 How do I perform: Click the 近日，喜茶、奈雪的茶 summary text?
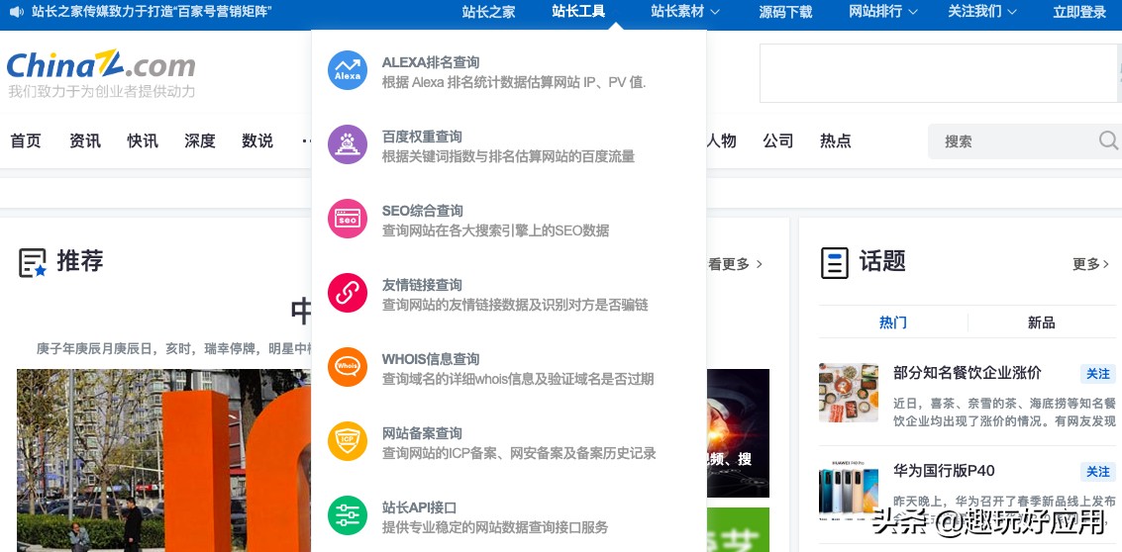click(1004, 412)
